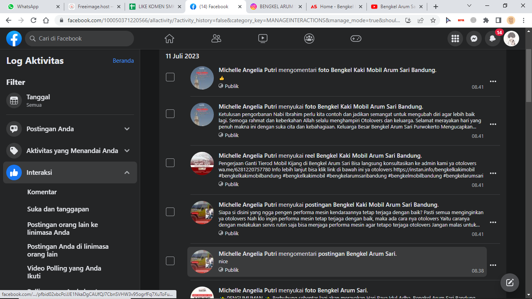Click the Tanggal calendar filter icon

(14, 100)
